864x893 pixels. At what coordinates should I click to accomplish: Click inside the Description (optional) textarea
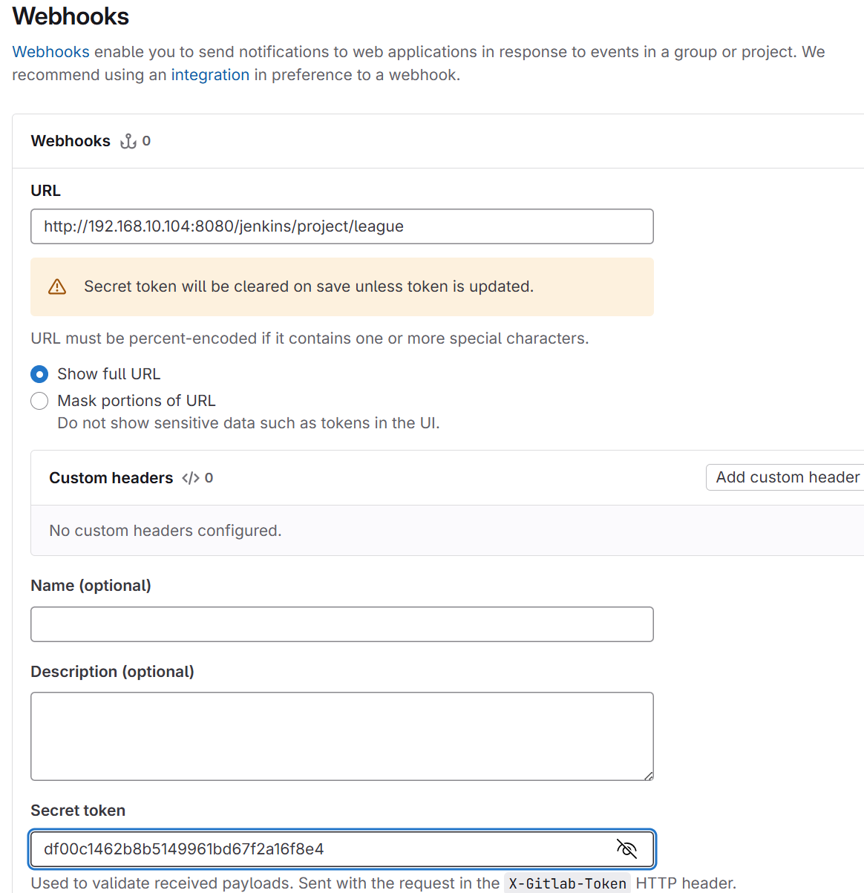click(x=342, y=736)
